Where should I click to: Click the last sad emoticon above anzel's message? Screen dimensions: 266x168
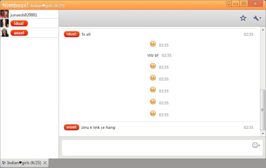(x=153, y=113)
